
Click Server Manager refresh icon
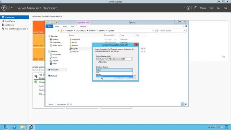(x=188, y=8)
